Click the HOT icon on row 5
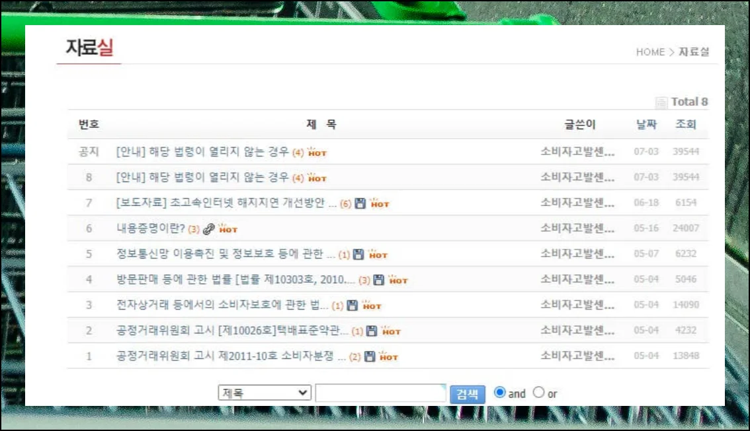The image size is (750, 431). pyautogui.click(x=378, y=254)
